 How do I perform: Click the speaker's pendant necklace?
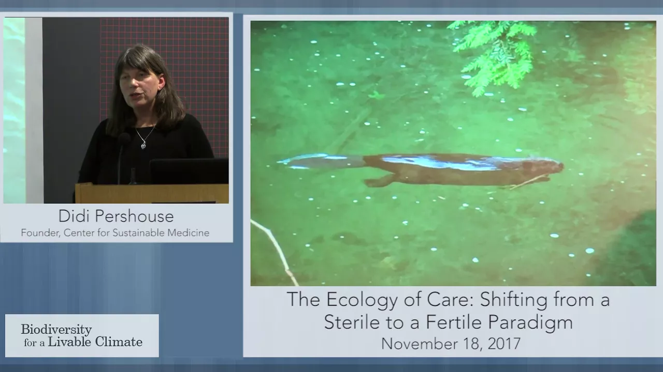coord(143,145)
